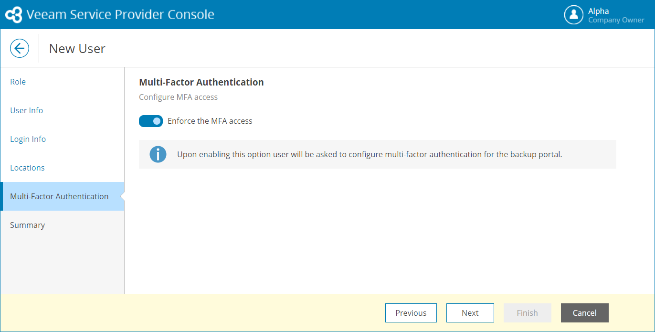Click the MFA information message text
Screen dimensions: 655x332
tap(370, 154)
